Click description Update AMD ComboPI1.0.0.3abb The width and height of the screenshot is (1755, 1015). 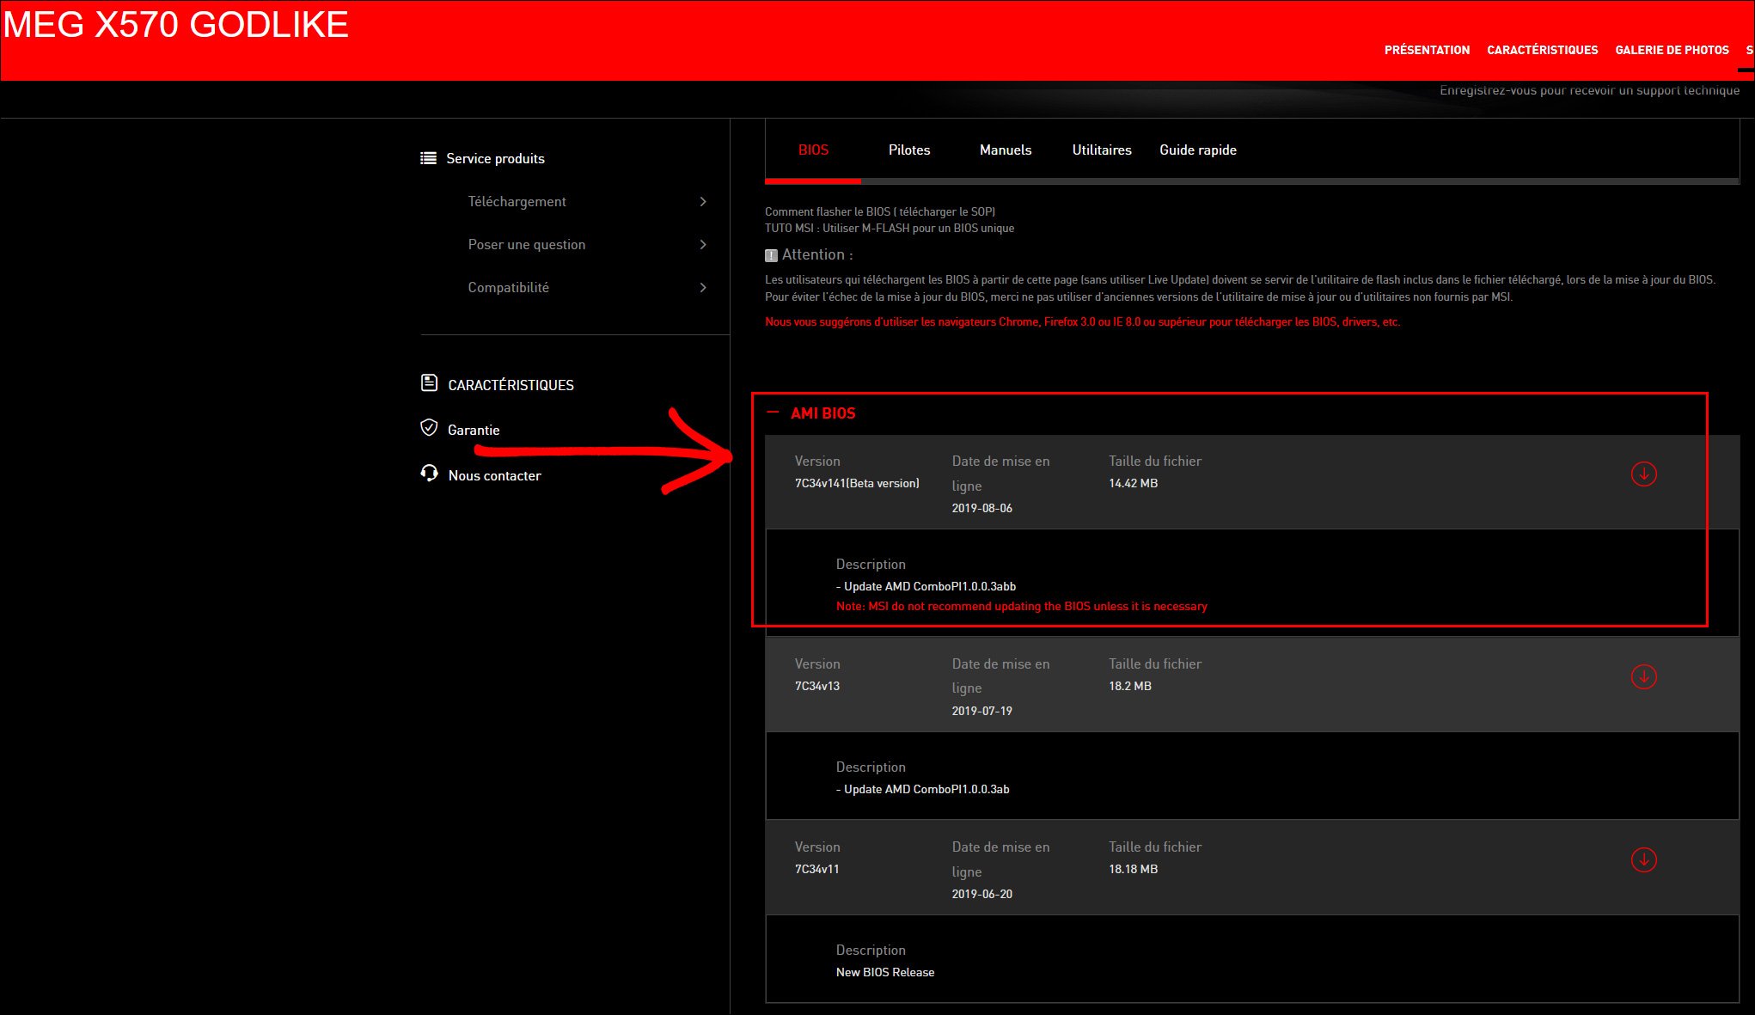926,586
